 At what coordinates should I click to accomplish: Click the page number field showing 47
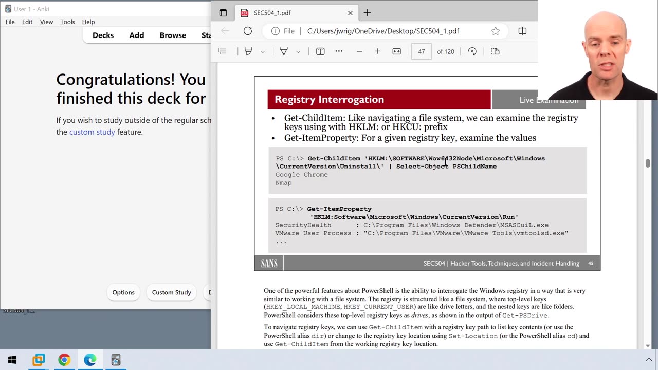click(422, 51)
